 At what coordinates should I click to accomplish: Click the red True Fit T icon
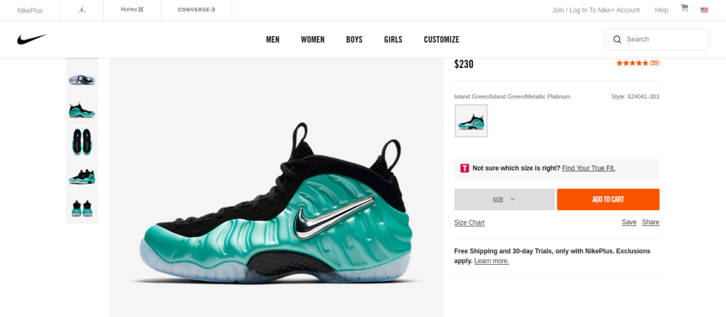click(464, 168)
